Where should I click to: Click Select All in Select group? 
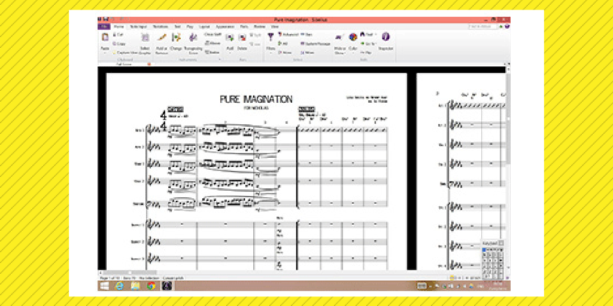point(283,43)
